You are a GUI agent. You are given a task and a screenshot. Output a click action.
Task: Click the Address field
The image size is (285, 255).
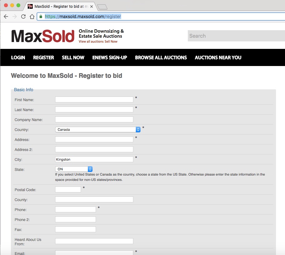(x=94, y=139)
